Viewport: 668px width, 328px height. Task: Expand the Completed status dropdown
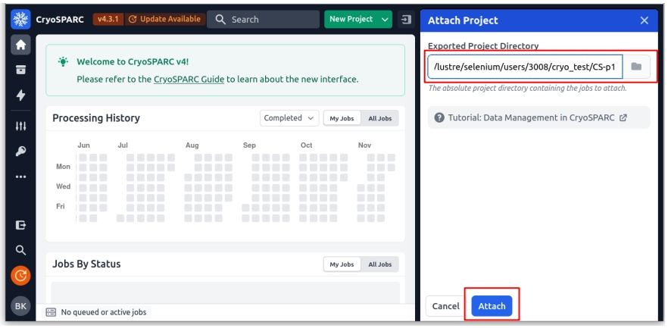289,118
